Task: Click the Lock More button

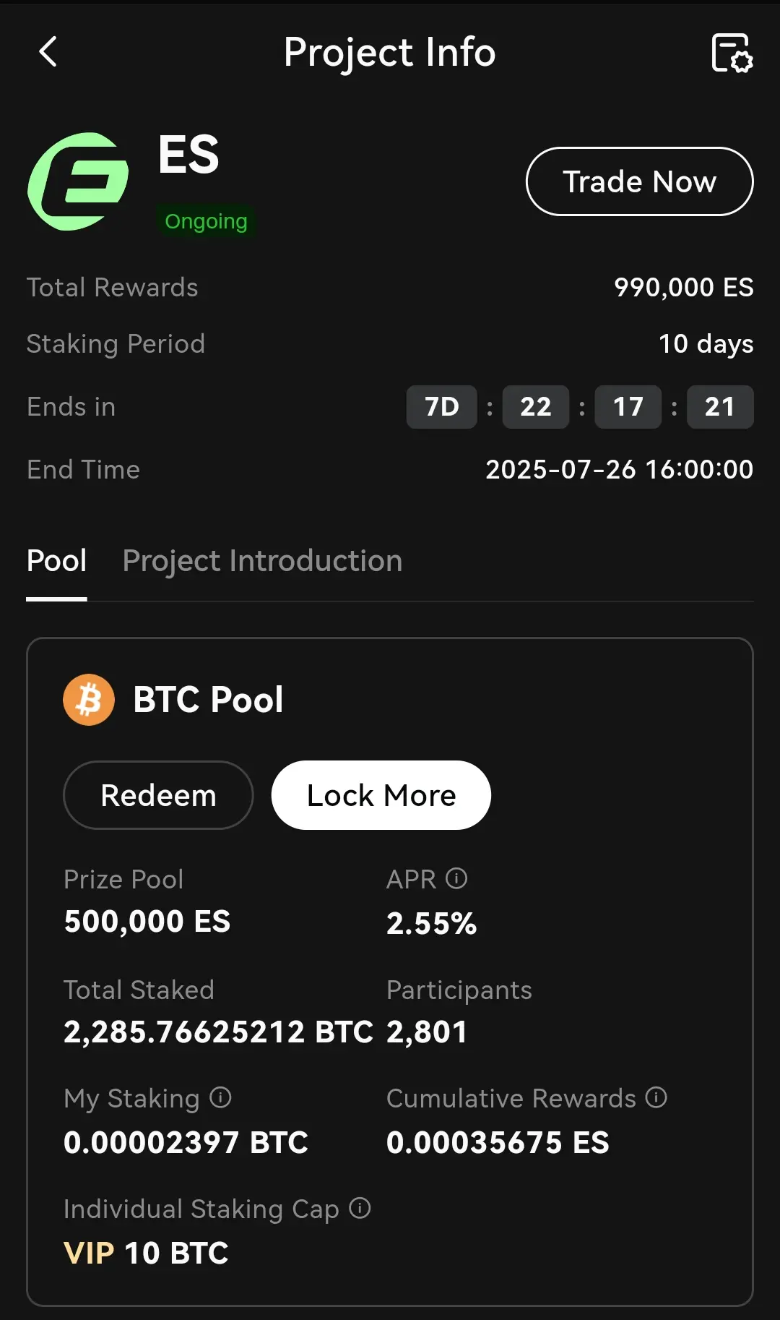Action: pyautogui.click(x=381, y=795)
